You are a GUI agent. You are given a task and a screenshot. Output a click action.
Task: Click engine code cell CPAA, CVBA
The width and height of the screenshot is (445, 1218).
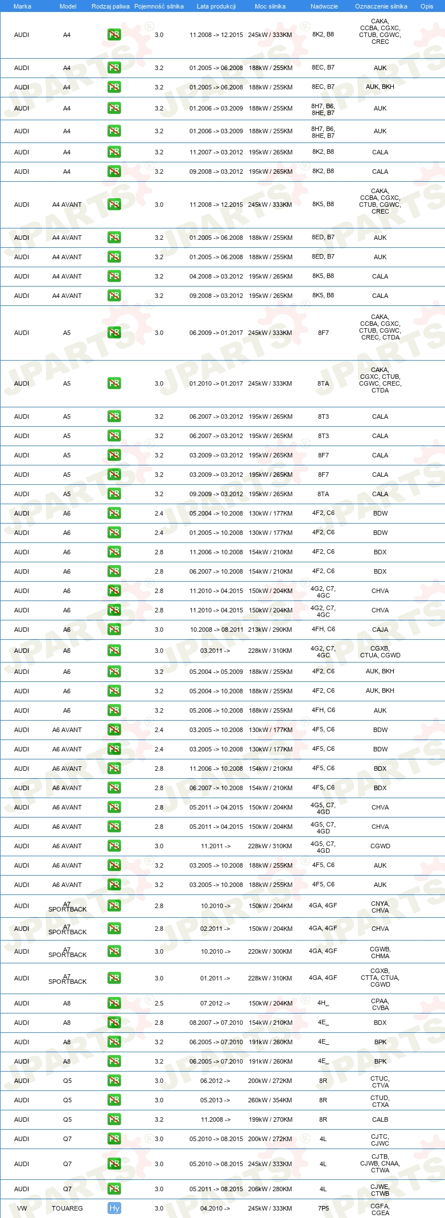(x=380, y=1004)
